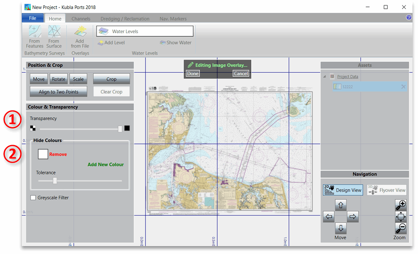Pan the view right with the arrow
Image resolution: width=418 pixels, height=254 pixels.
(x=353, y=216)
